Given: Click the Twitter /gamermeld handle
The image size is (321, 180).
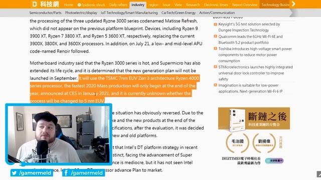Looking at the screenshot, I should point(35,173).
